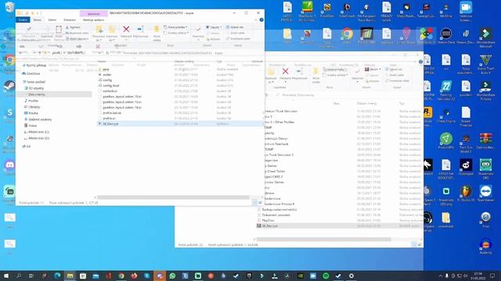Open Firefox from the taskbar

(x=134, y=276)
